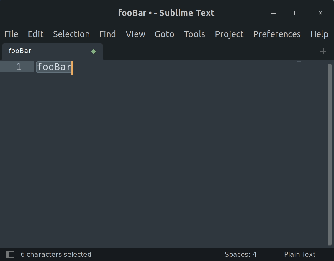The image size is (334, 261).
Task: Open the Spaces: 4 indentation selector
Action: pyautogui.click(x=240, y=255)
